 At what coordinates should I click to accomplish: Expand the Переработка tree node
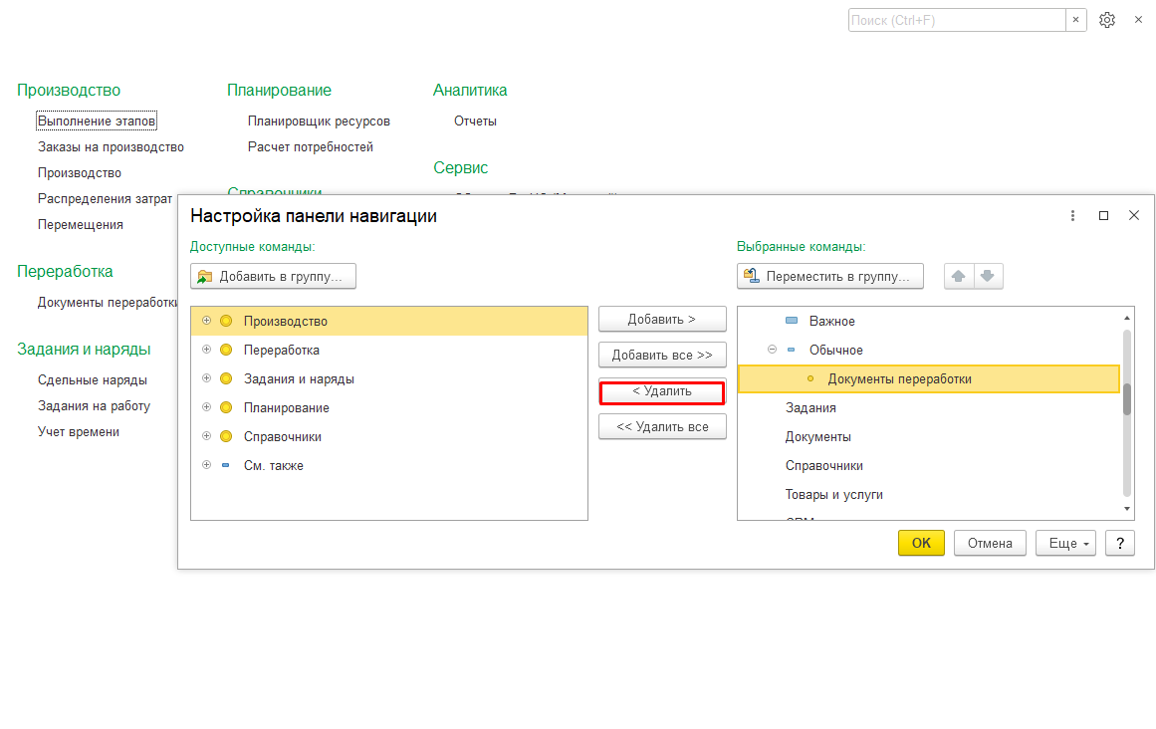point(206,350)
